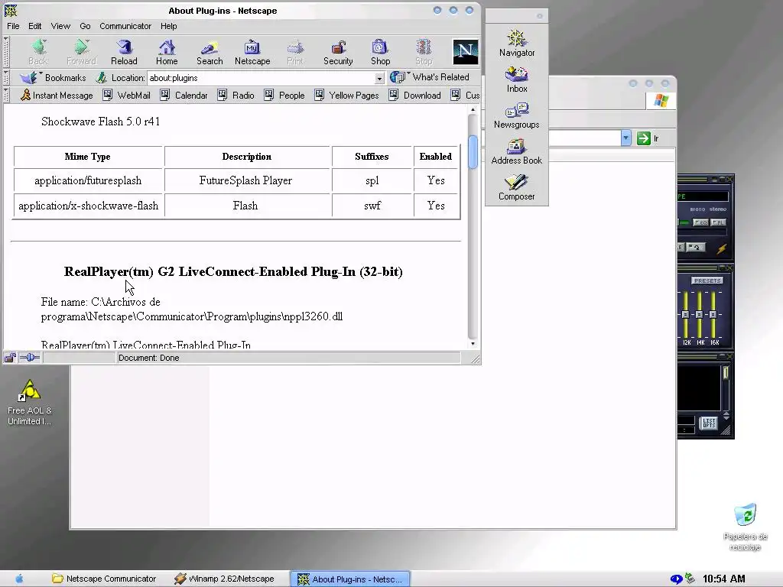The width and height of the screenshot is (783, 587).
Task: Toggle Winamp PL playlist button
Action: click(718, 222)
